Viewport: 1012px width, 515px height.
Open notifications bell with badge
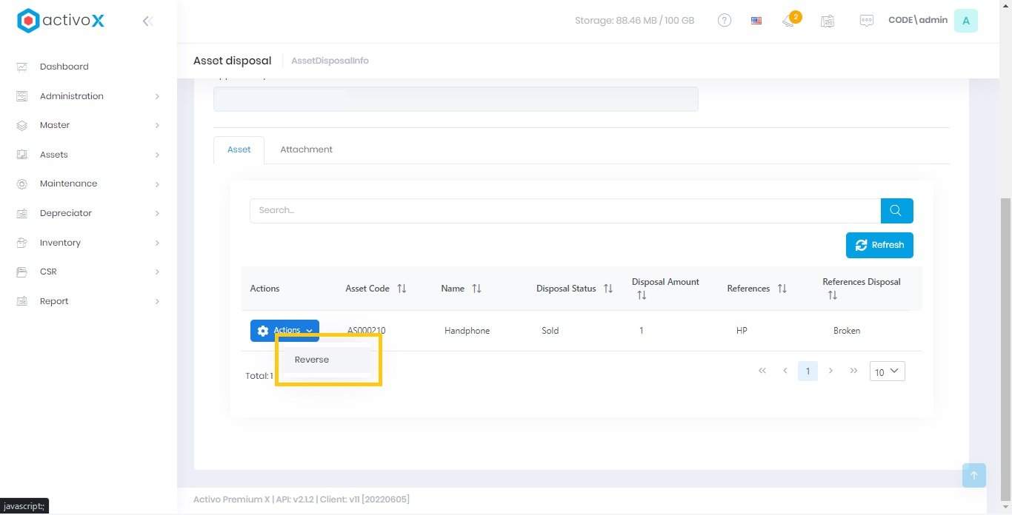pyautogui.click(x=789, y=21)
